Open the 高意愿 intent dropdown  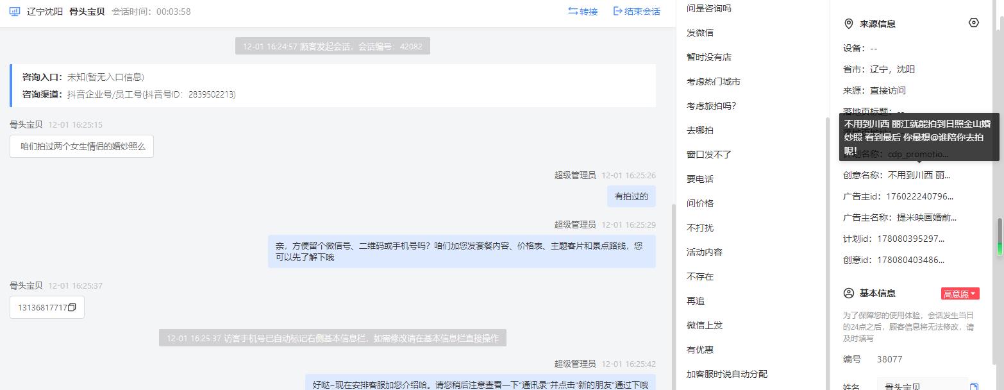[960, 294]
